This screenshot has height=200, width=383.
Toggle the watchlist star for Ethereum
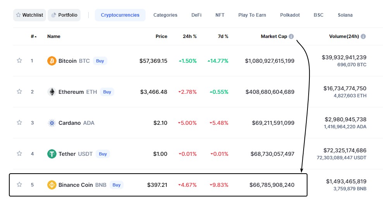coord(19,92)
